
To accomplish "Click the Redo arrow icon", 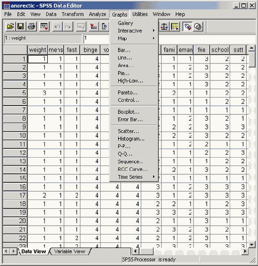I will [x=68, y=27].
